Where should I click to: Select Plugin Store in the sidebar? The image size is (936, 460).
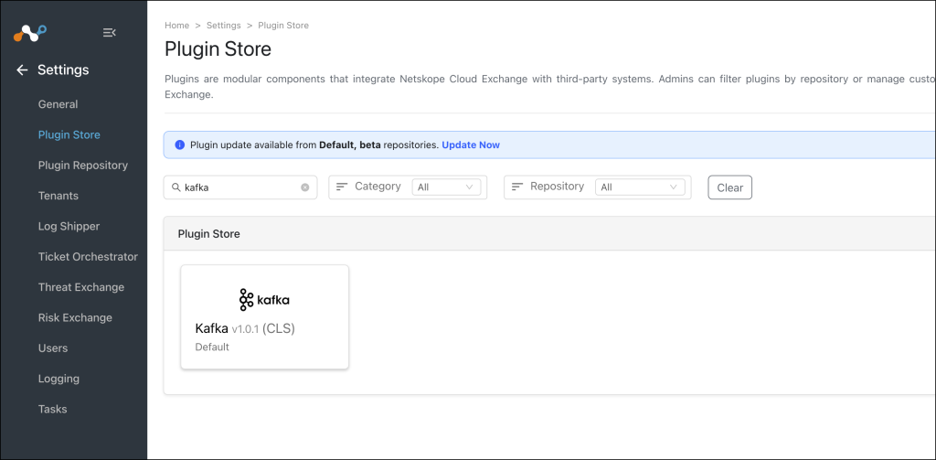[x=69, y=134]
